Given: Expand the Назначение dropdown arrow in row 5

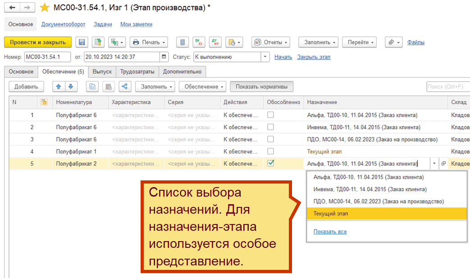Looking at the screenshot, I should [x=434, y=163].
